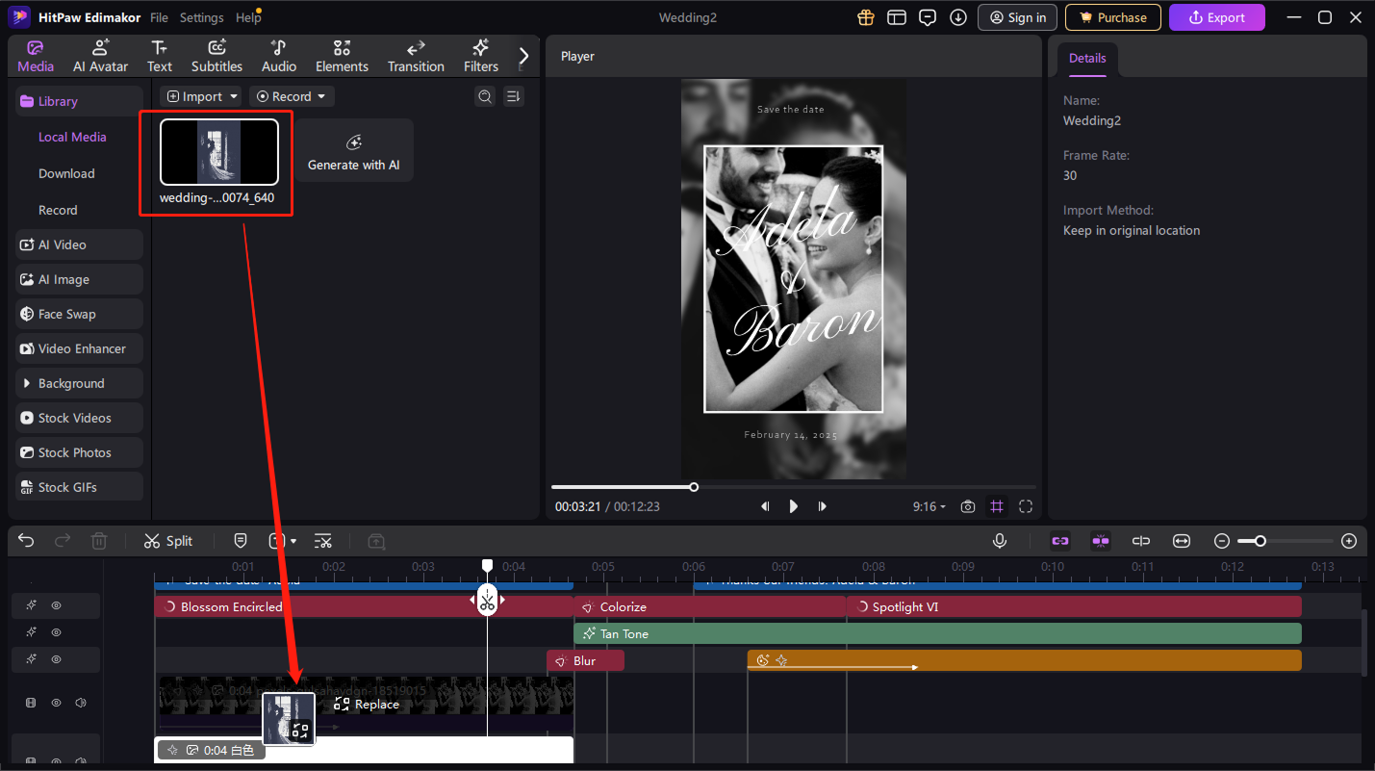Viewport: 1375px width, 771px height.
Task: Take a snapshot with the camera icon
Action: [968, 505]
